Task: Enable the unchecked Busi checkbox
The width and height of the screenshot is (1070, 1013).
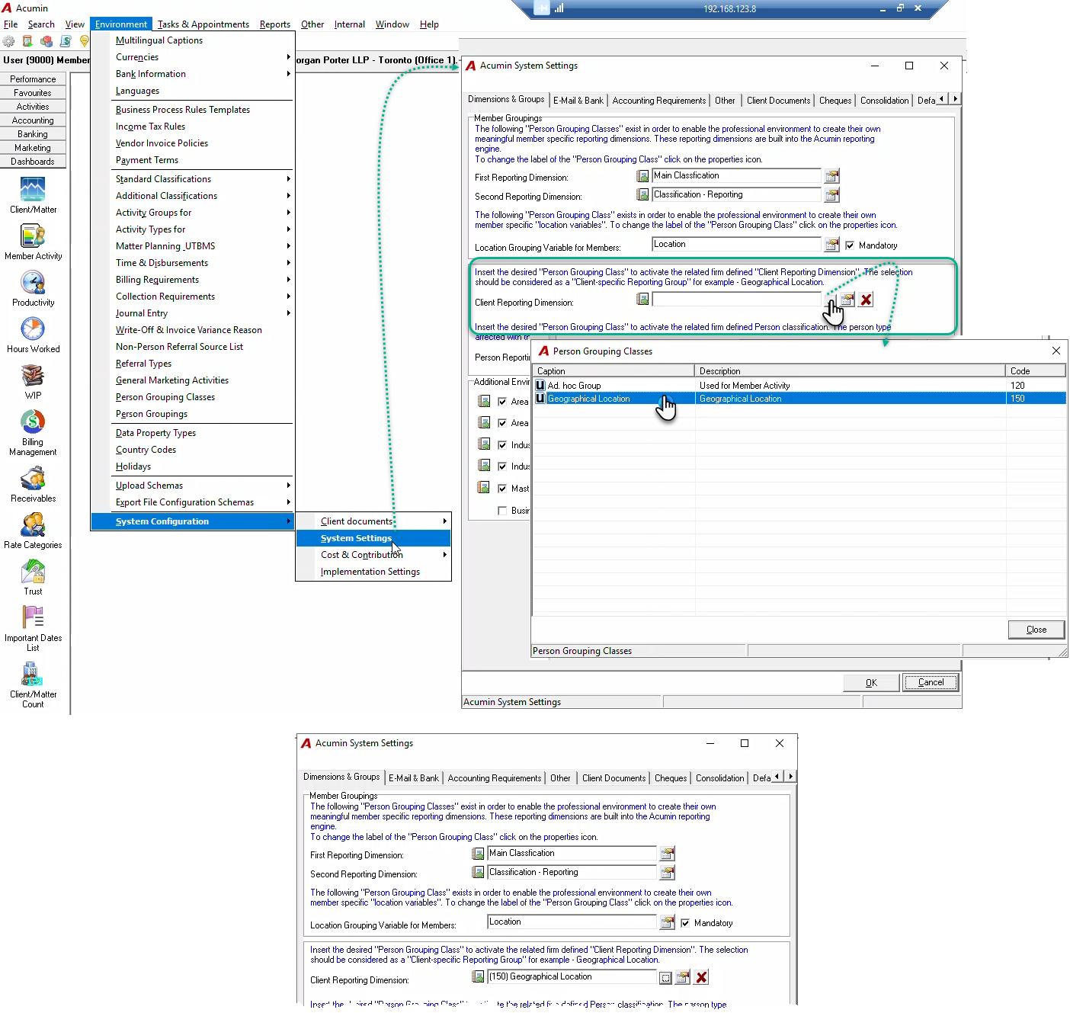Action: click(502, 511)
